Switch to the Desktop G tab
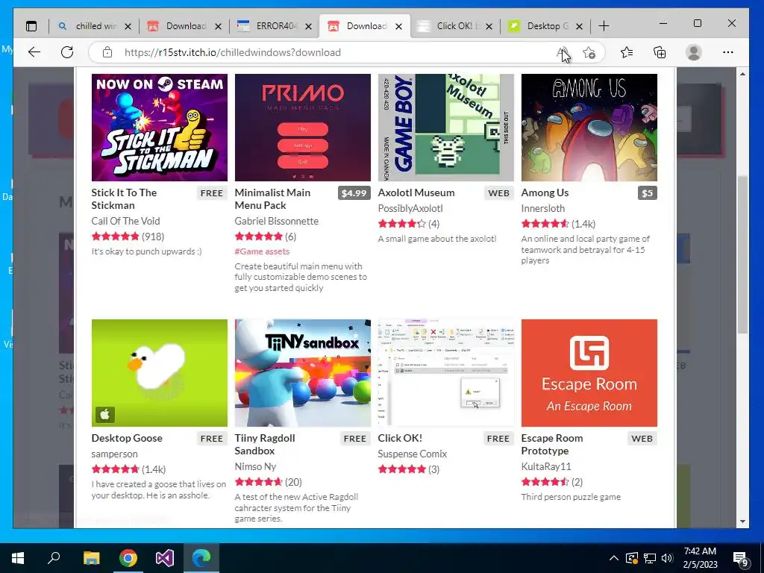The height and width of the screenshot is (573, 764). coord(545,26)
